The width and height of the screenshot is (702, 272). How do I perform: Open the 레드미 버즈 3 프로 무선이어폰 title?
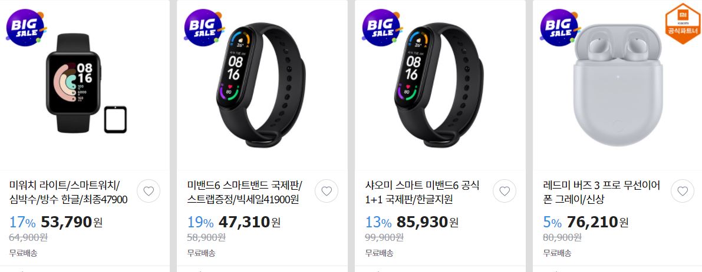pyautogui.click(x=602, y=192)
